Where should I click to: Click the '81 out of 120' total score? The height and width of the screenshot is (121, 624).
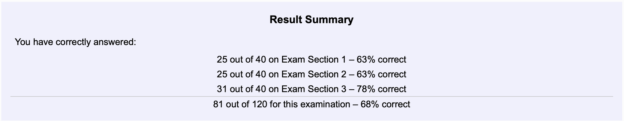click(x=240, y=104)
